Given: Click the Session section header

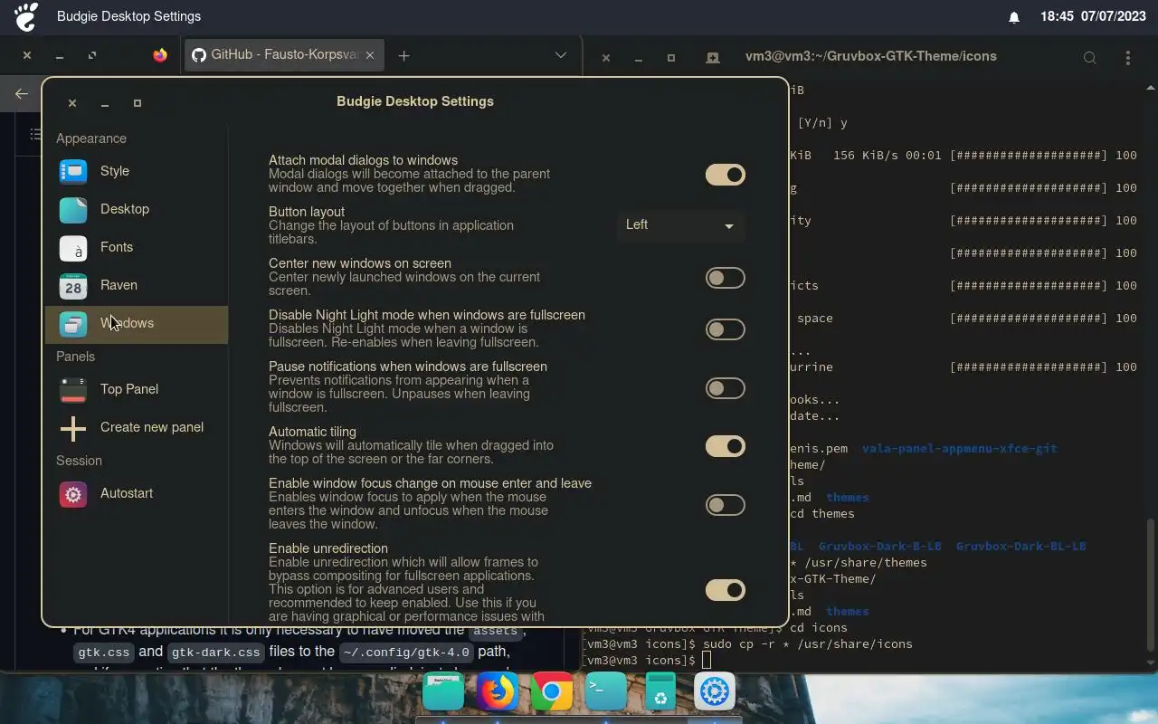Looking at the screenshot, I should pos(79,461).
